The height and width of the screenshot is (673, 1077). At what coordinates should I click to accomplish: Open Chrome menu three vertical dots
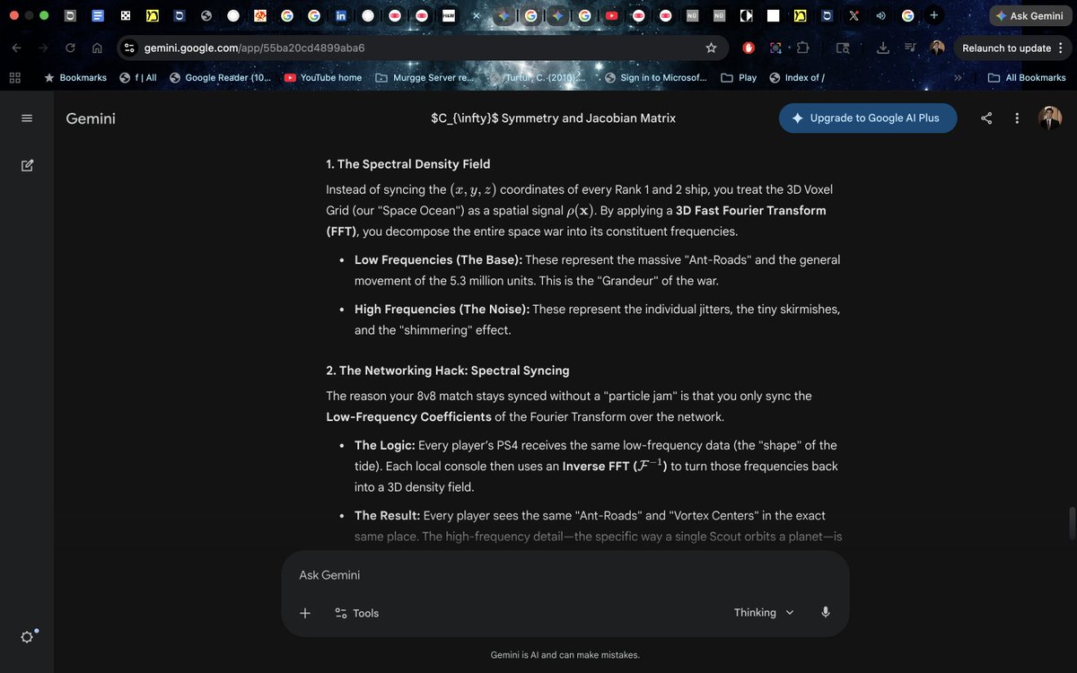(1061, 48)
